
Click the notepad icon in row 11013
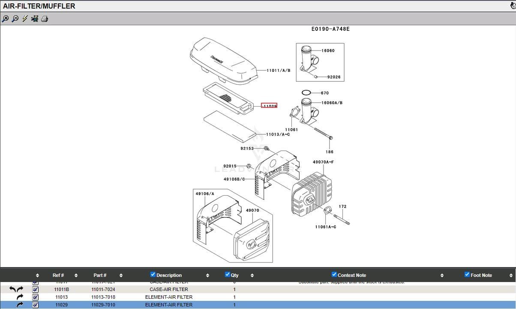tap(36, 297)
